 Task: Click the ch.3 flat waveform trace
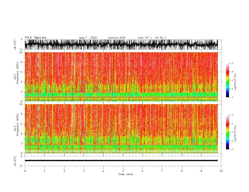(x=121, y=161)
